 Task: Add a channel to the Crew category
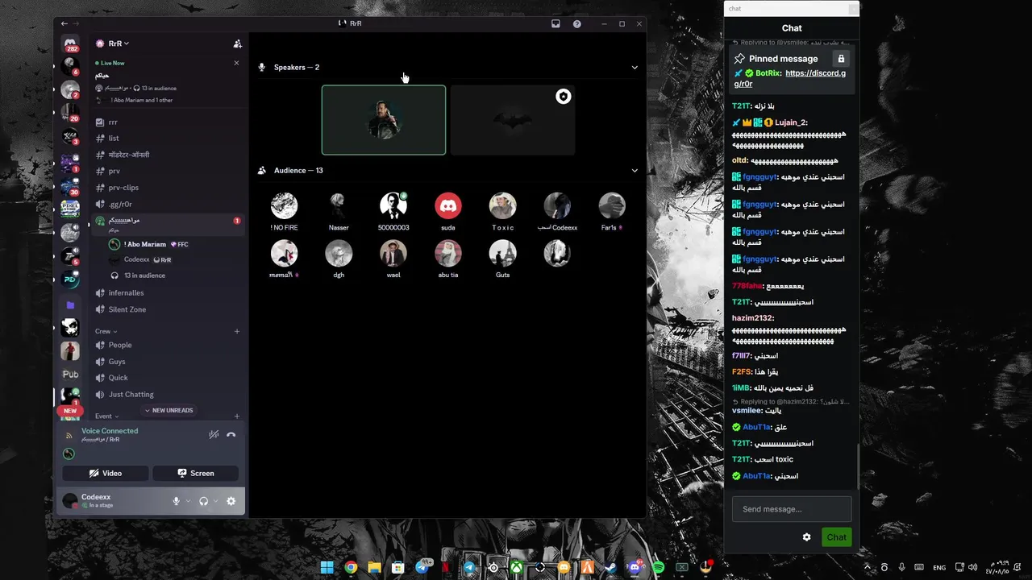tap(237, 331)
